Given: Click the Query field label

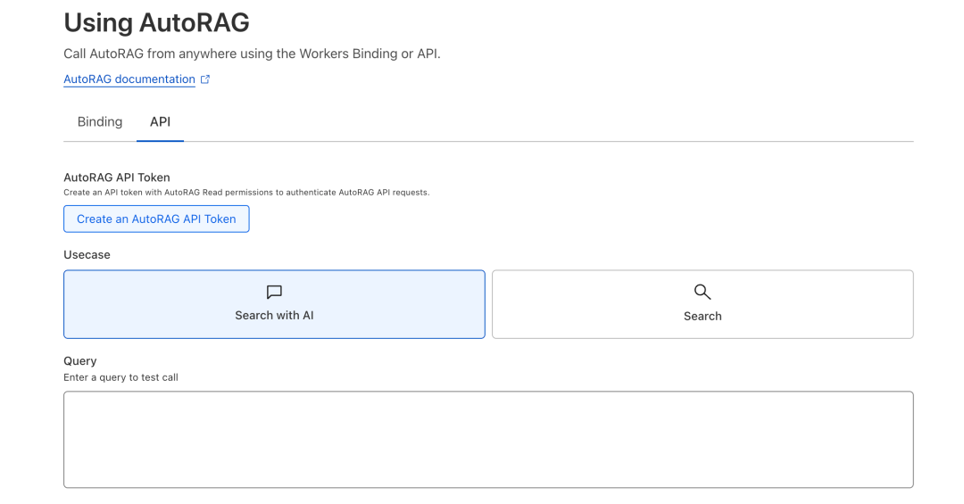Looking at the screenshot, I should point(79,361).
